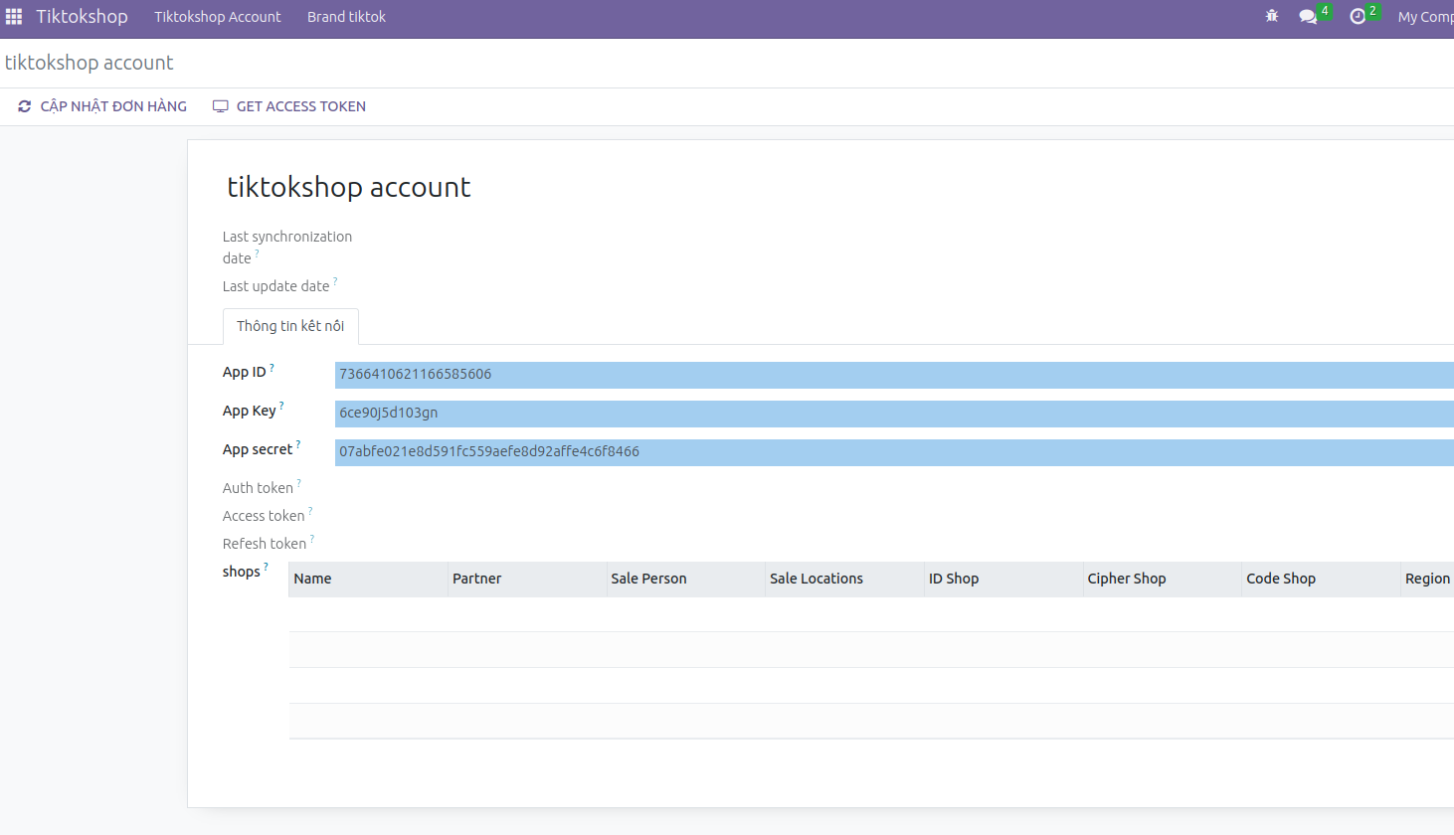Select the Thông tin kết nối tab
The image size is (1454, 835).
pyautogui.click(x=290, y=326)
